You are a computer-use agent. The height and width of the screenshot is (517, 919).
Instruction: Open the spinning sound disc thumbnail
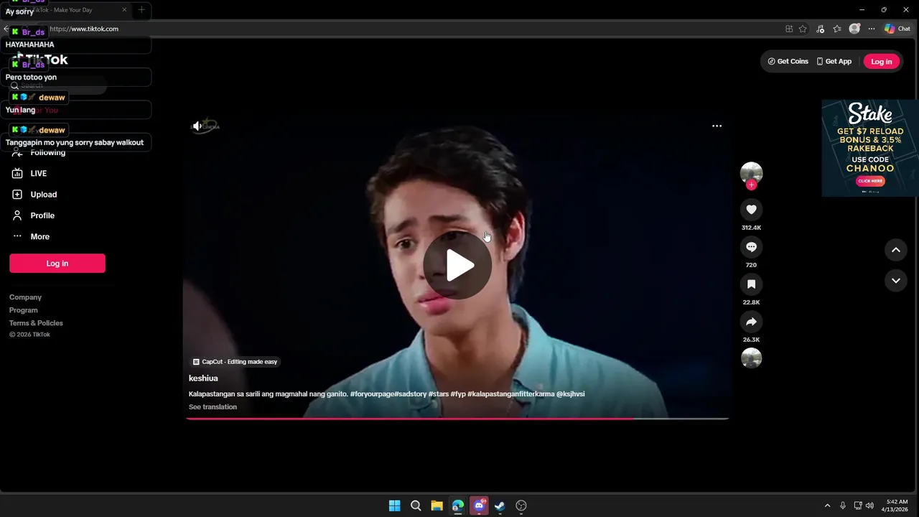click(x=751, y=358)
